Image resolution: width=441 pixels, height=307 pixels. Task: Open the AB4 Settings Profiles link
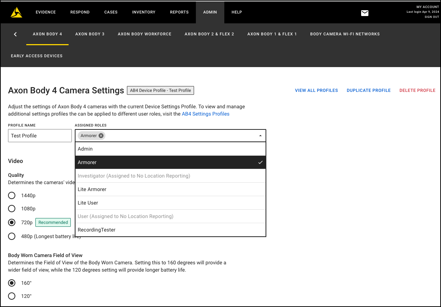[205, 114]
